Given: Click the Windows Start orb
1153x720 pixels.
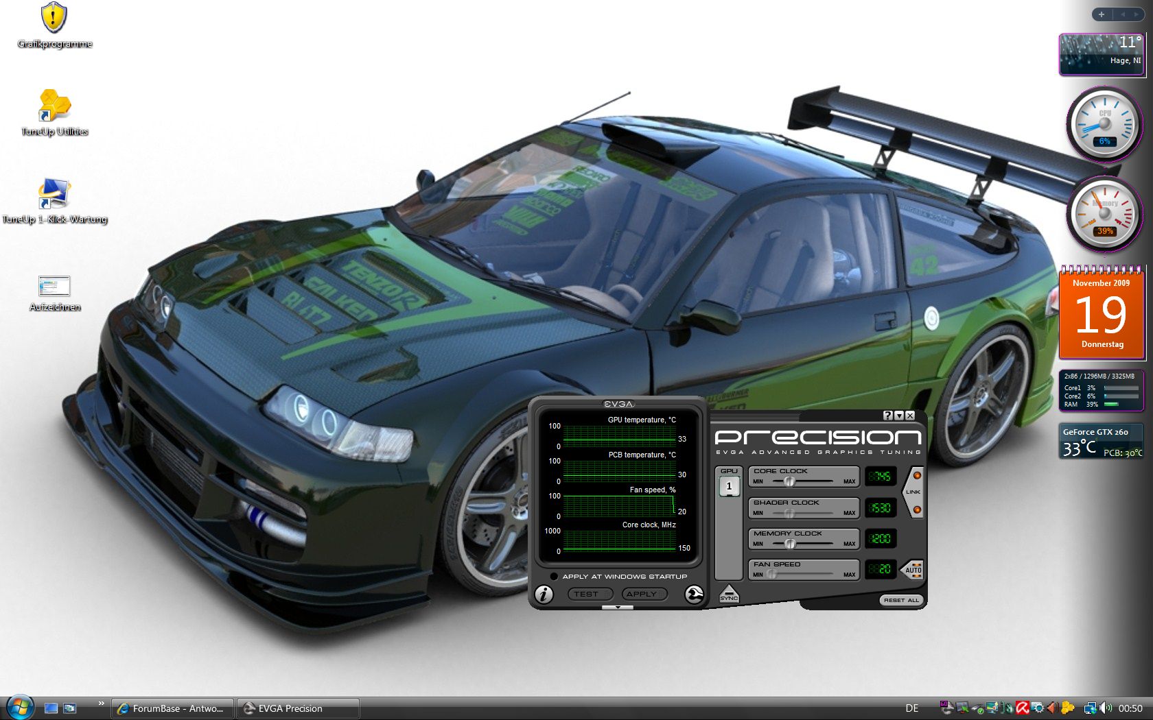Looking at the screenshot, I should (x=20, y=707).
